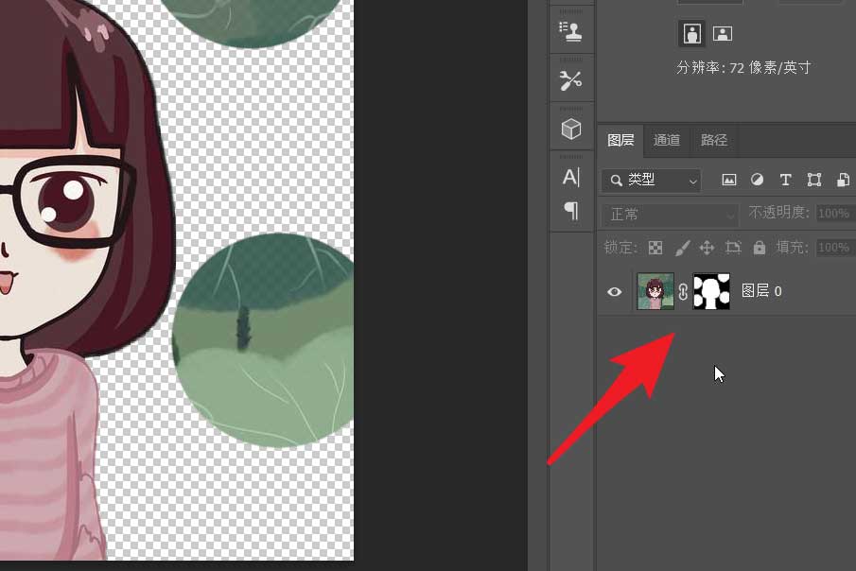856x571 pixels.
Task: Open the 类型 layer filter dropdown
Action: coord(652,181)
